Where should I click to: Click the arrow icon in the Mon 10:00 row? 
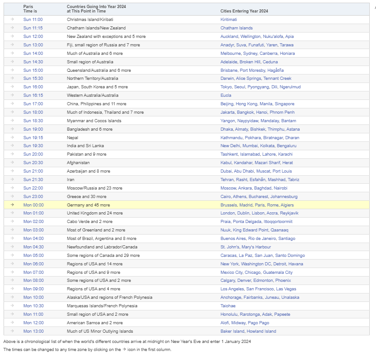coord(12,297)
